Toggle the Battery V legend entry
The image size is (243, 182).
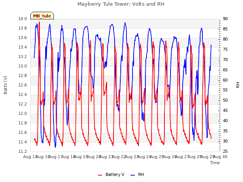111,174
